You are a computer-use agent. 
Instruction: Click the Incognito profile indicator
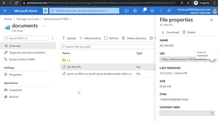click(202, 3)
